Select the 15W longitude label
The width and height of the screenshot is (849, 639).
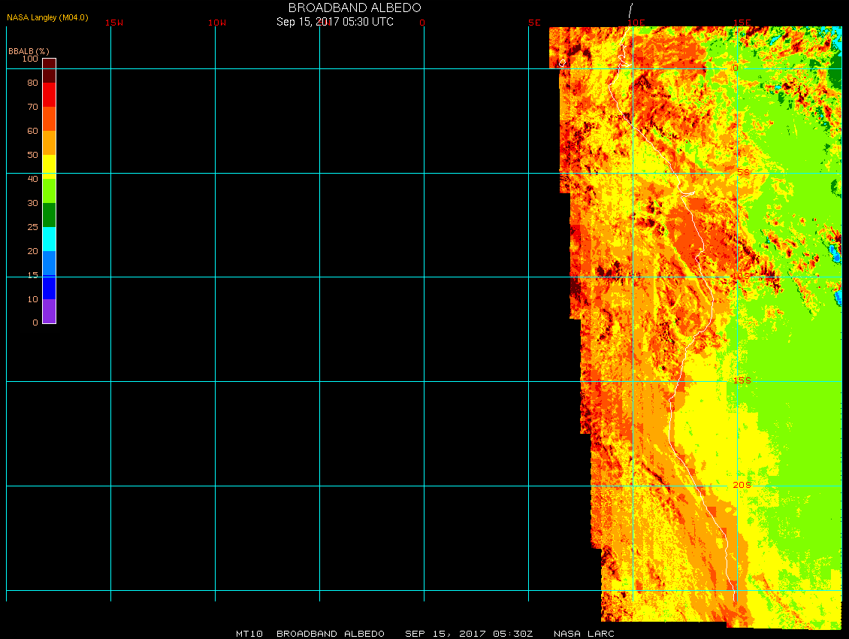pos(114,23)
